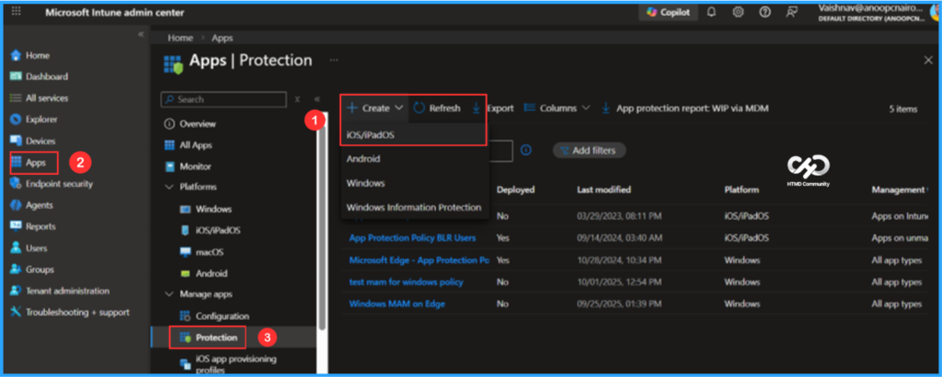Open the user account menu
The image size is (942, 377).
[879, 13]
